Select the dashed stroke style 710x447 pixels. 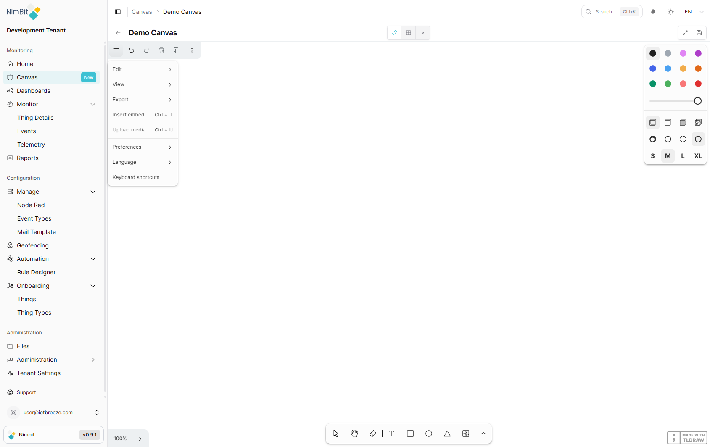coord(668,139)
